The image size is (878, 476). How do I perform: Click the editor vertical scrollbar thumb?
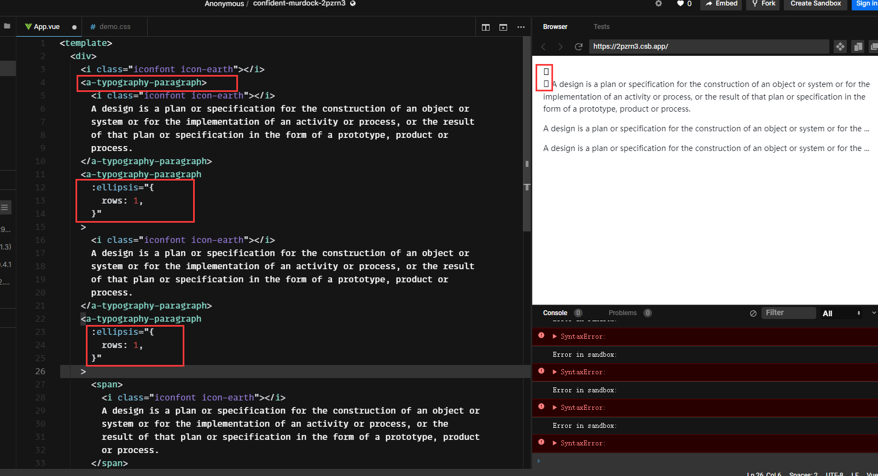(527, 134)
